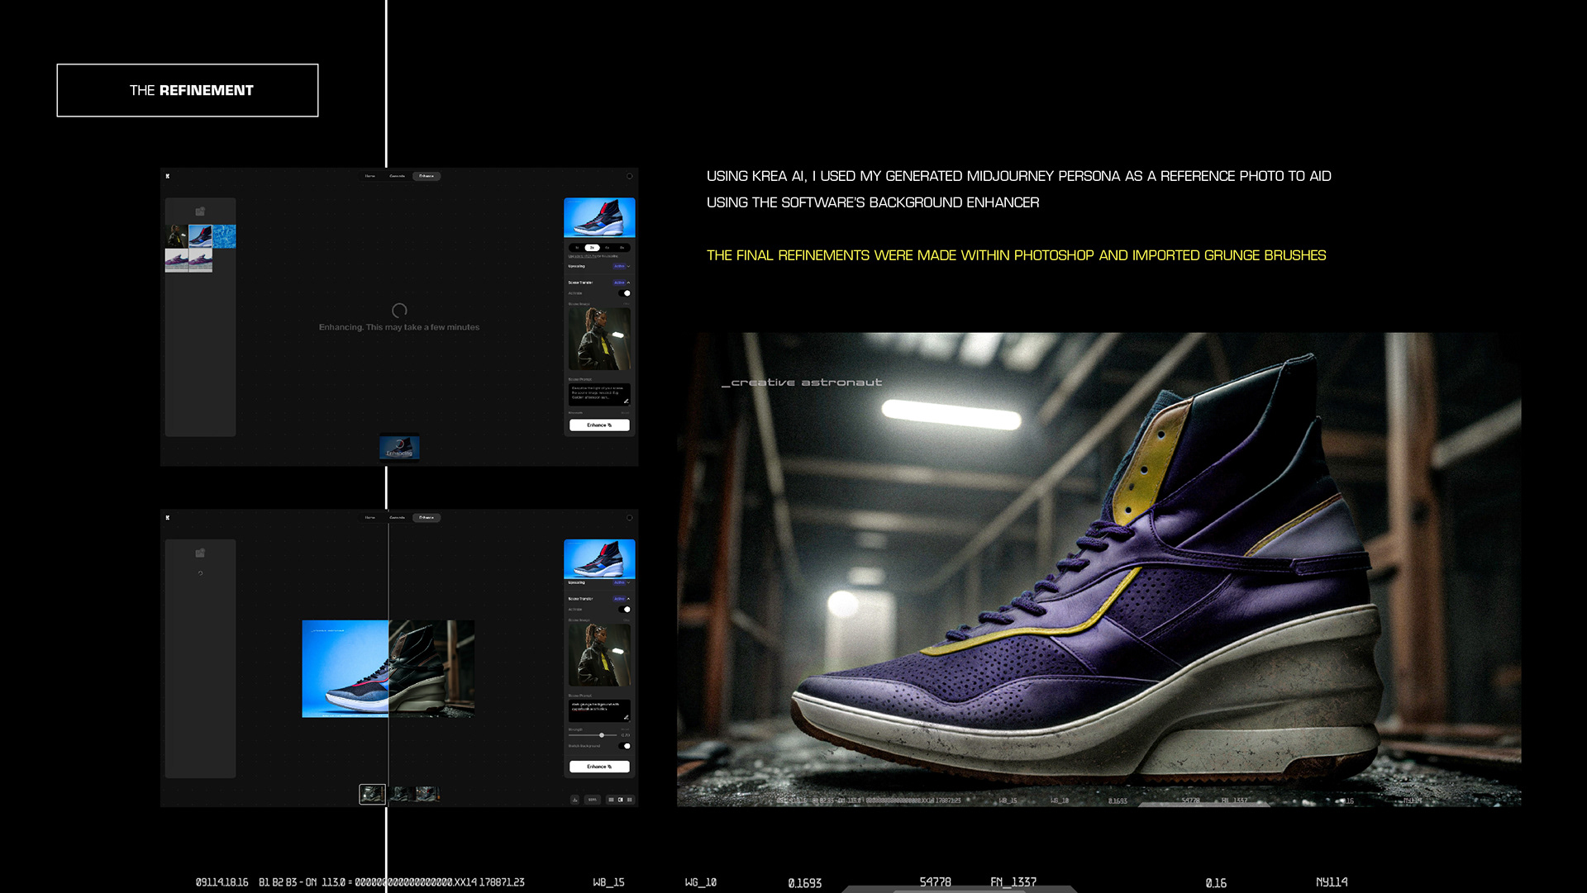Image resolution: width=1587 pixels, height=893 pixels.
Task: Click the Krea logo in upper window
Action: (x=168, y=176)
